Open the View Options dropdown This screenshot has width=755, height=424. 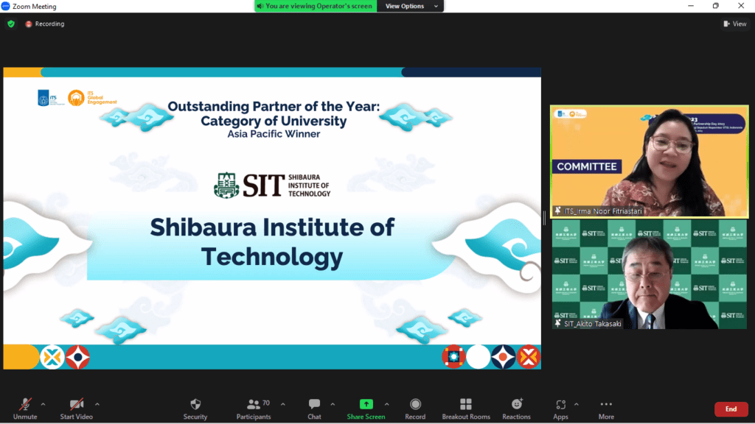click(x=410, y=6)
